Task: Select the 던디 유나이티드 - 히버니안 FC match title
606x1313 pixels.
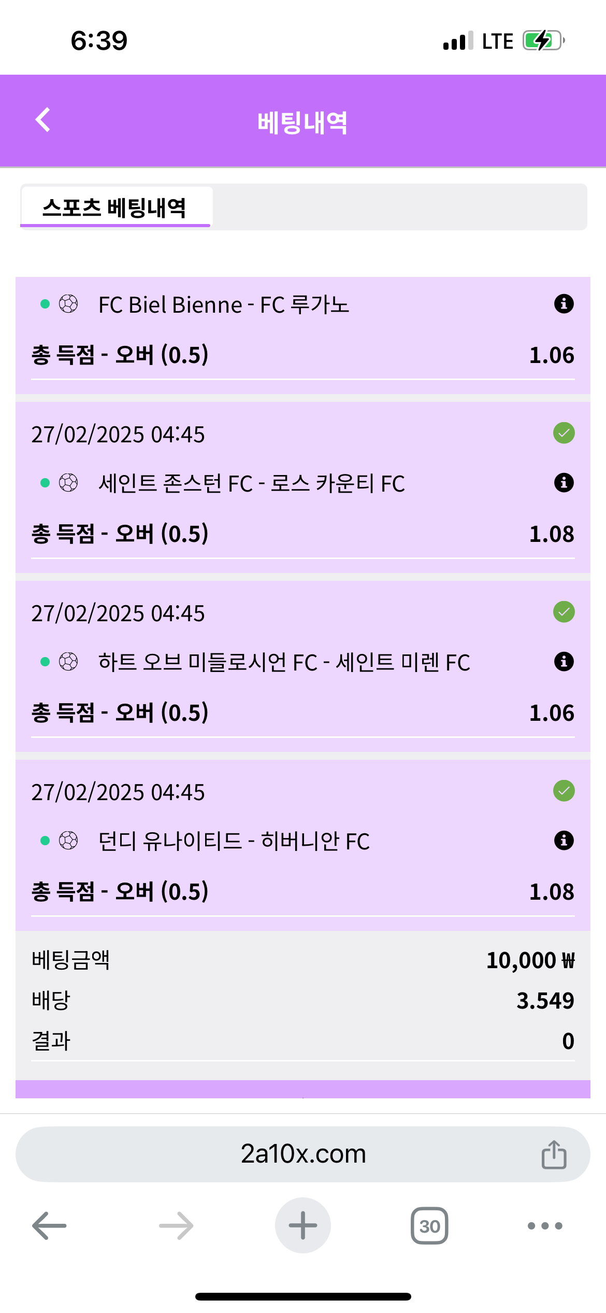Action: pos(234,841)
